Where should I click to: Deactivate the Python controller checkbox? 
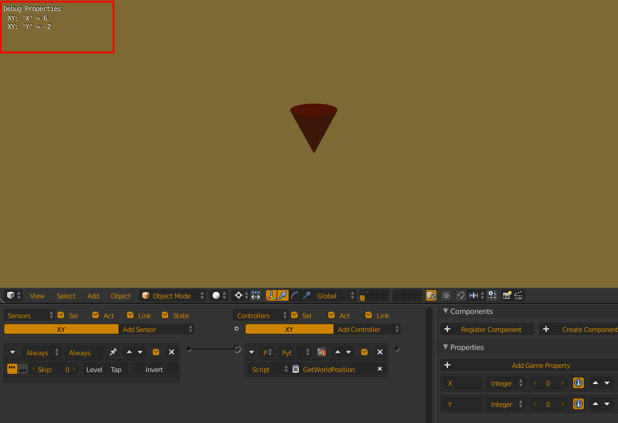click(x=365, y=352)
